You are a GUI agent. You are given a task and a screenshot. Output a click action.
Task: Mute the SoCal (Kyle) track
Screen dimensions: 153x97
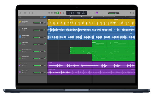pyautogui.click(x=23, y=23)
